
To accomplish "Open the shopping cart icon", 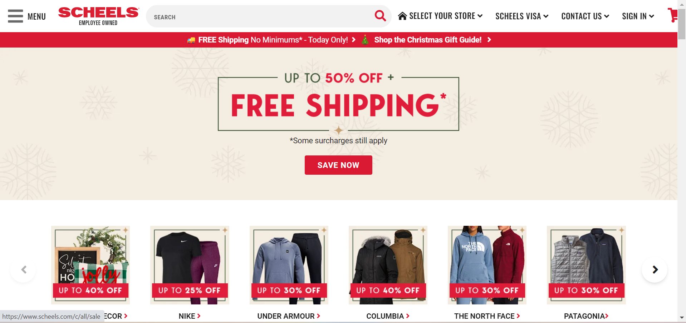I will pyautogui.click(x=672, y=15).
